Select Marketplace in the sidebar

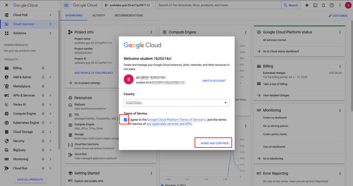pyautogui.click(x=22, y=86)
